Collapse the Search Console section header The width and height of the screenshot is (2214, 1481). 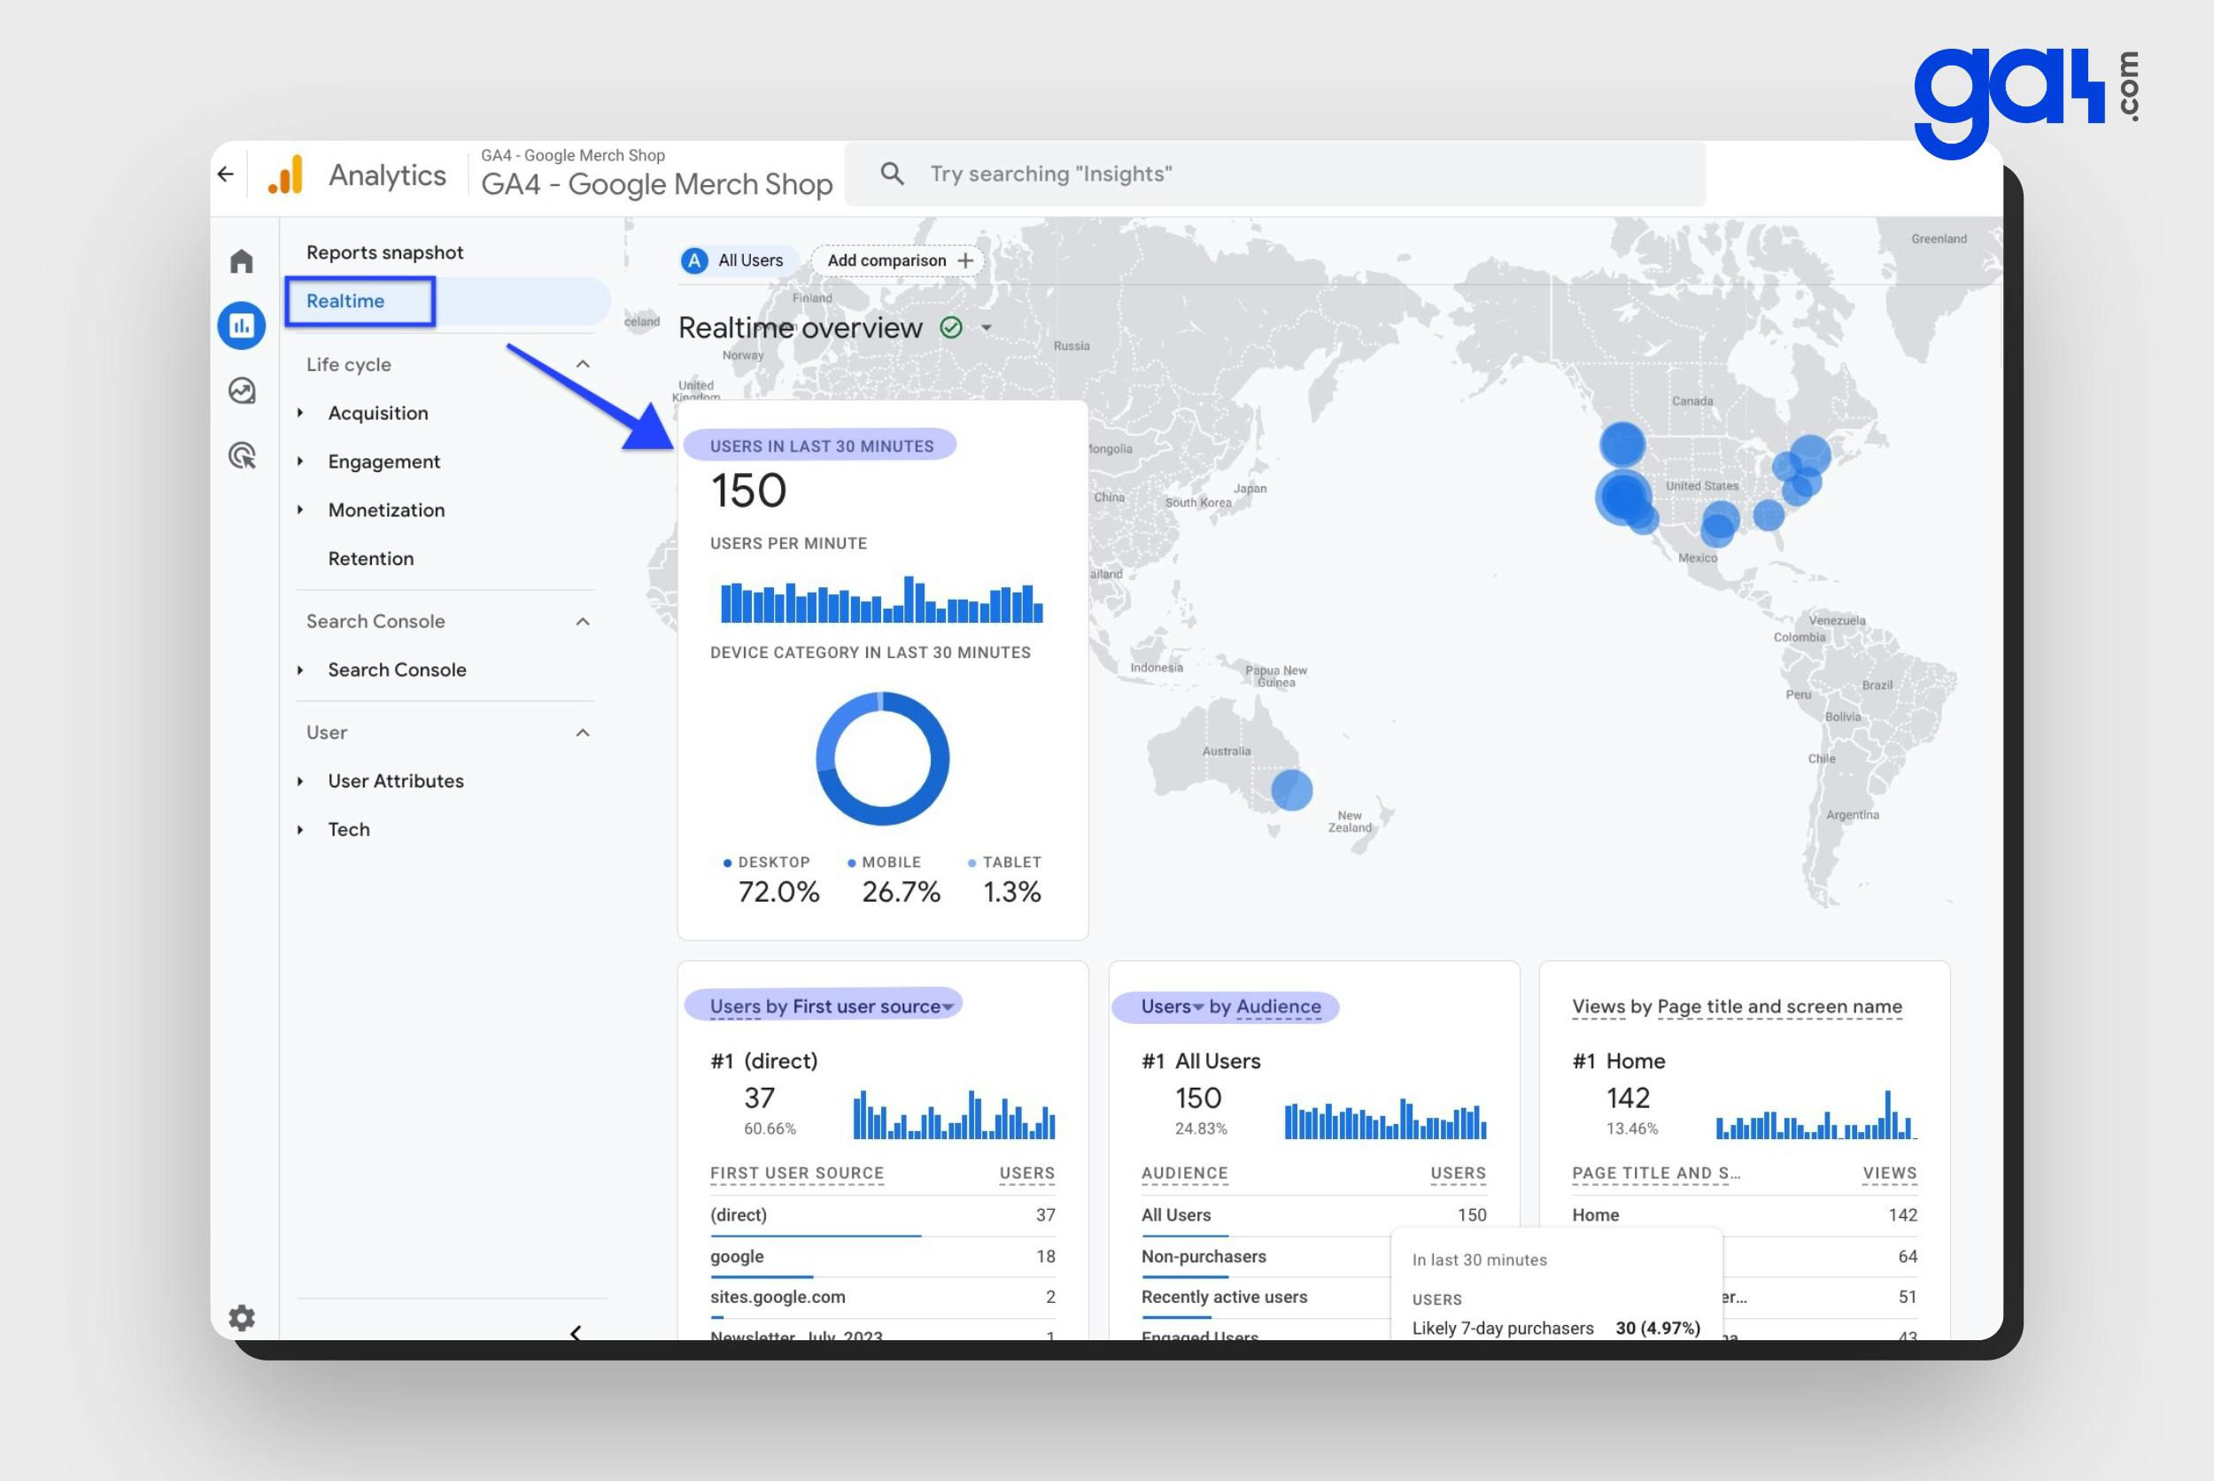click(583, 622)
